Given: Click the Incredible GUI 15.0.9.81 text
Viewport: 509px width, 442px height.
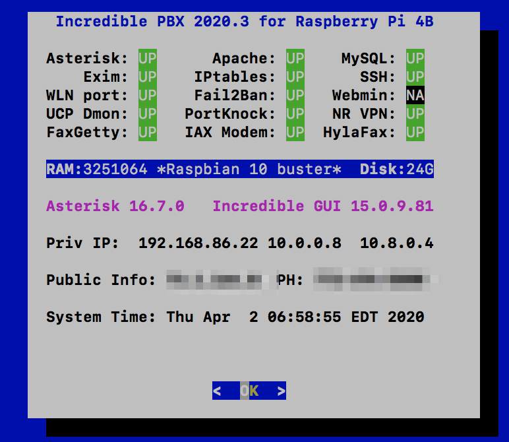Looking at the screenshot, I should point(323,206).
